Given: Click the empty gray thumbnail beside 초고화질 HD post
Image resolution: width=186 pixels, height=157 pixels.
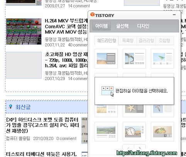Looking at the screenshot, I should pos(24,65).
